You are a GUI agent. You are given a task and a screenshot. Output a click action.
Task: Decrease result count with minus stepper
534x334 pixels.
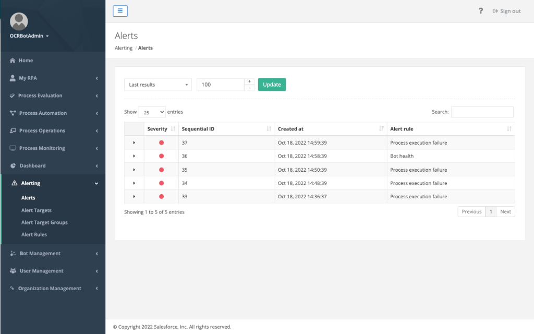coord(250,88)
